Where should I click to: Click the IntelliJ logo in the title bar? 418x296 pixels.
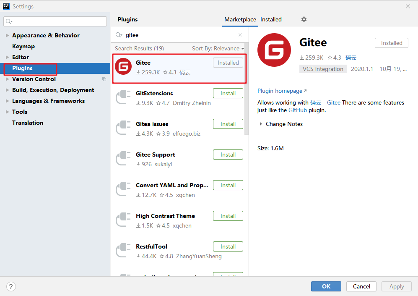[x=6, y=6]
